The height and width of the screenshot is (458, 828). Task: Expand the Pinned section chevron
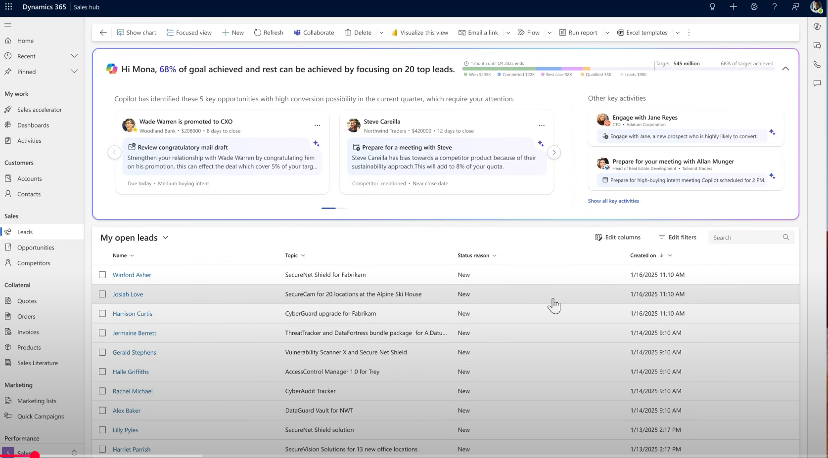74,71
